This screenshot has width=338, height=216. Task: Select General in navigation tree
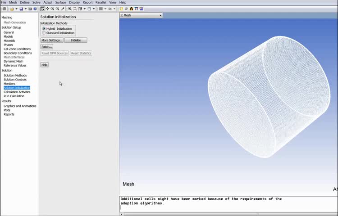click(x=9, y=32)
